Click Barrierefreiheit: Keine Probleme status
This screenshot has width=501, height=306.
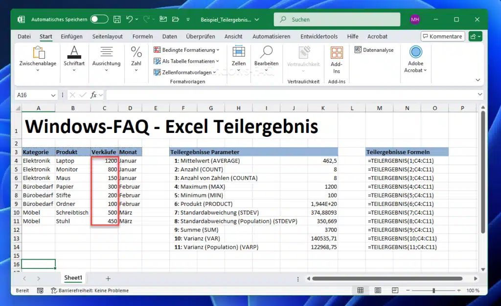click(90, 290)
